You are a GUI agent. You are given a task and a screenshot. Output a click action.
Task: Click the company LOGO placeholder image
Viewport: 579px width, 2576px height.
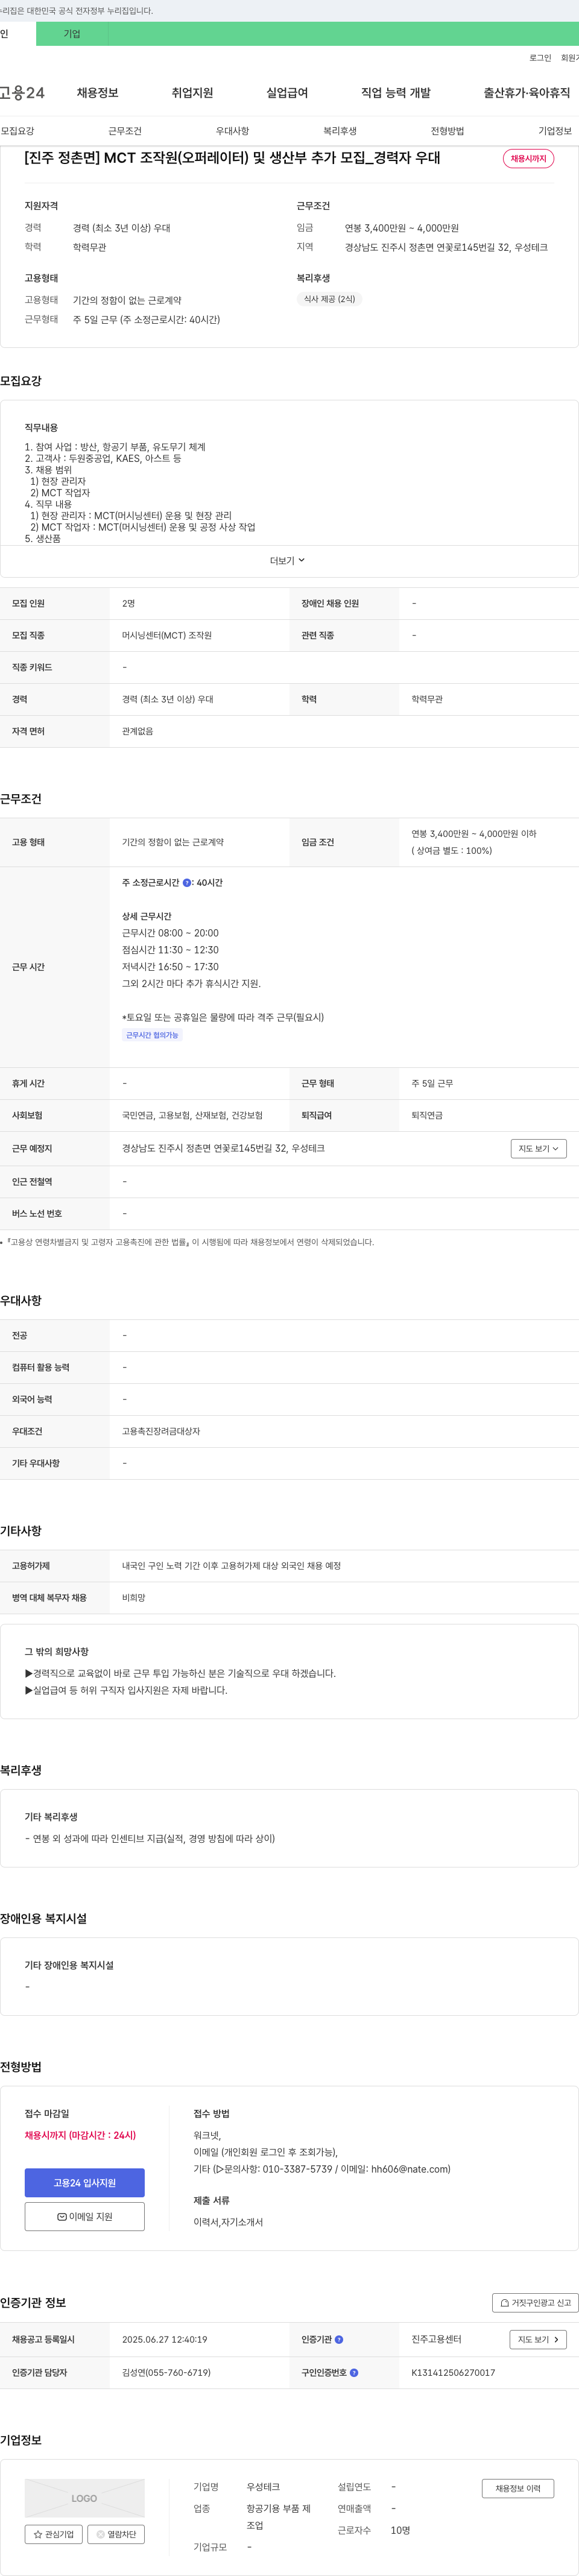click(x=85, y=2498)
